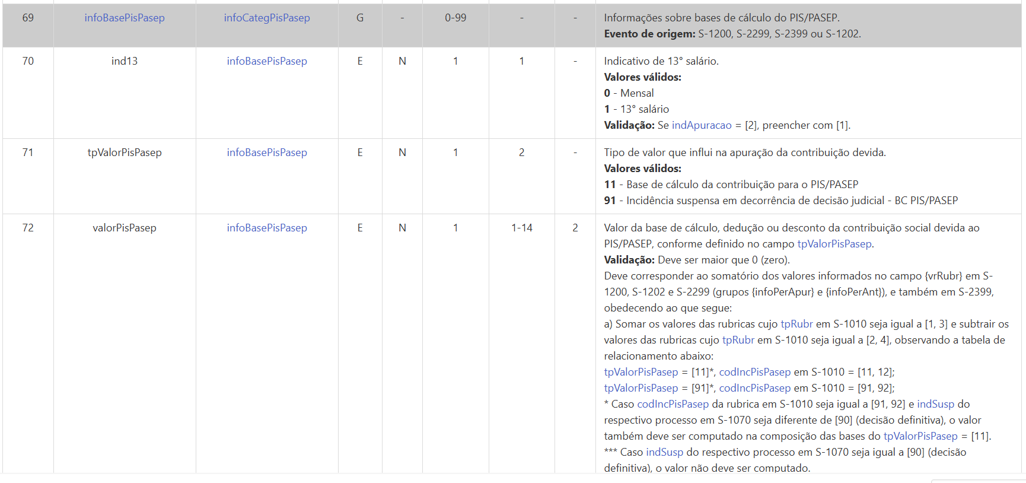
Task: Open the infoBasePisPasep link in row 69
Action: click(125, 18)
